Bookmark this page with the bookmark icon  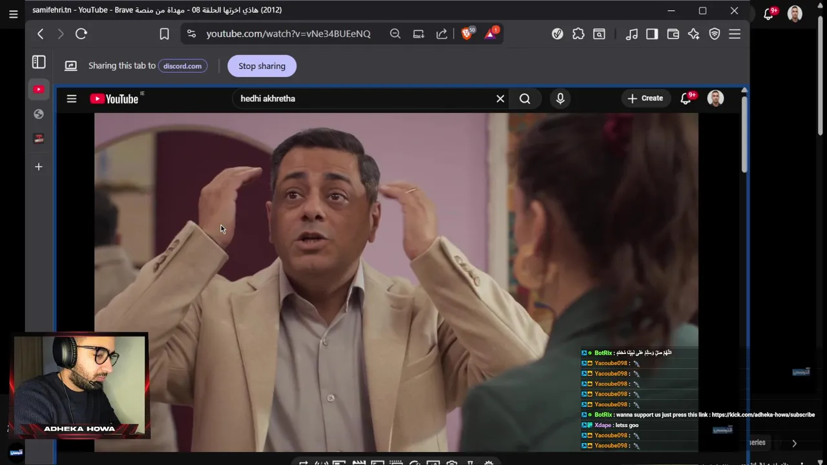[164, 34]
